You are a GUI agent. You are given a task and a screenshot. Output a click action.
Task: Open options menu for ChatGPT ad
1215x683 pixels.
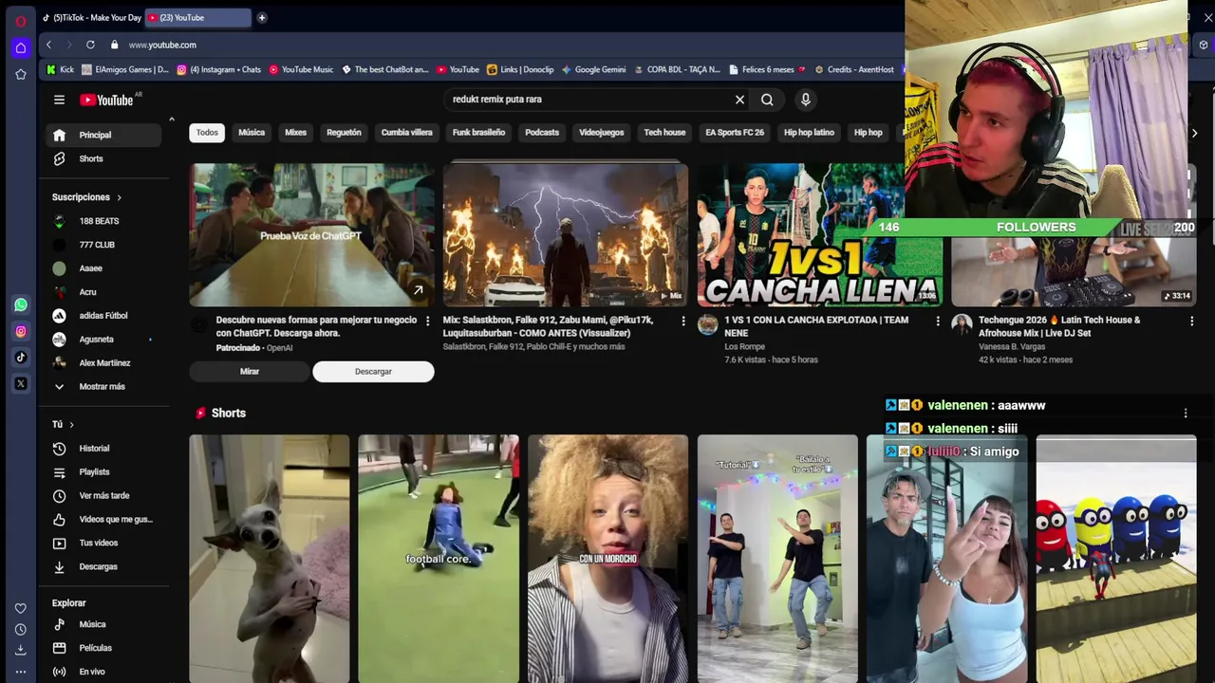tap(428, 321)
